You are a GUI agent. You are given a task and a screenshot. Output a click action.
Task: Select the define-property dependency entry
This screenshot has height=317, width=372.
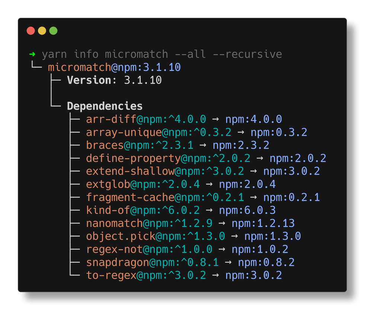pos(206,158)
